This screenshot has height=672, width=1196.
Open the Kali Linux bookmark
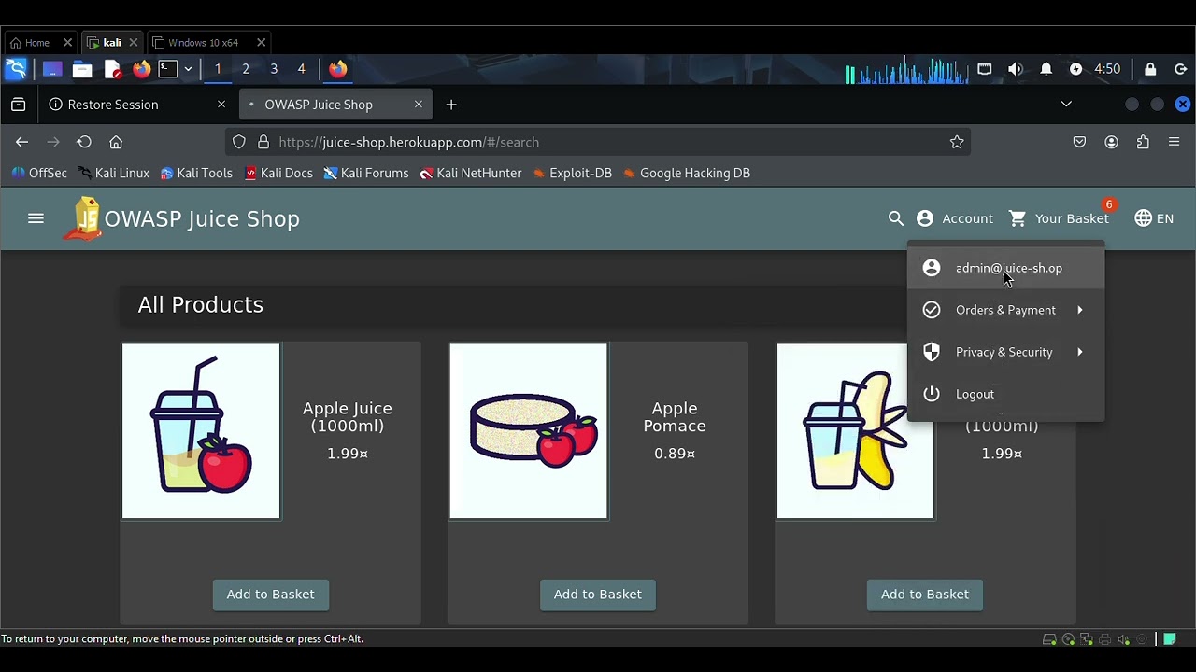[114, 173]
